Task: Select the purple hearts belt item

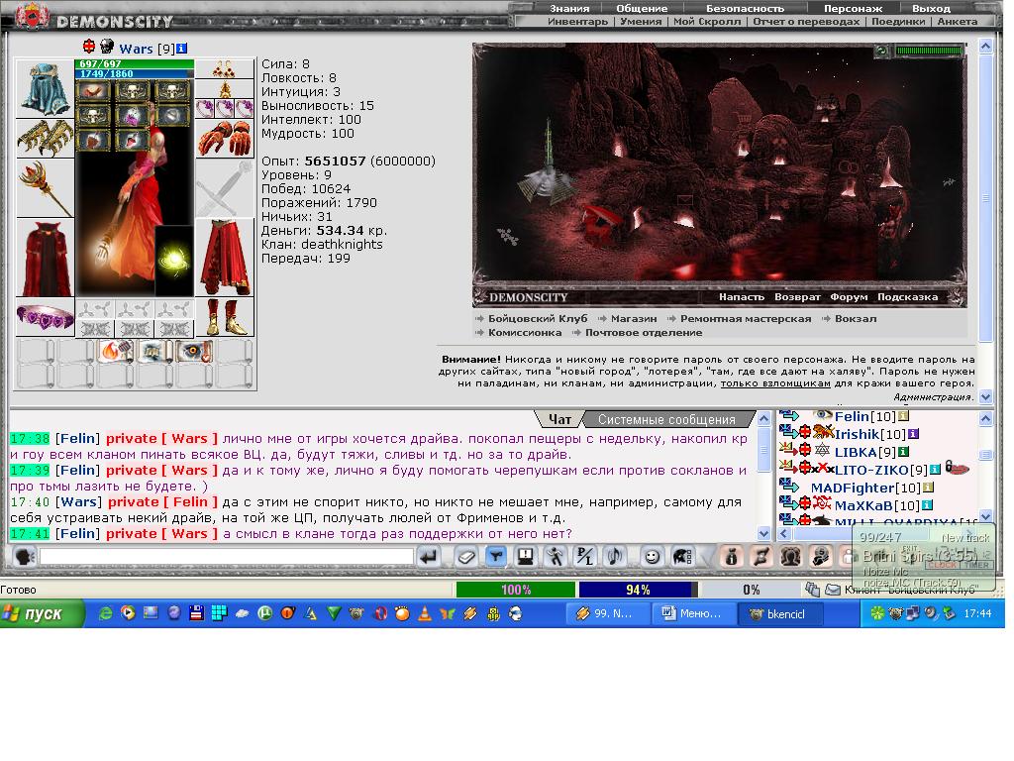Action: pyautogui.click(x=45, y=317)
